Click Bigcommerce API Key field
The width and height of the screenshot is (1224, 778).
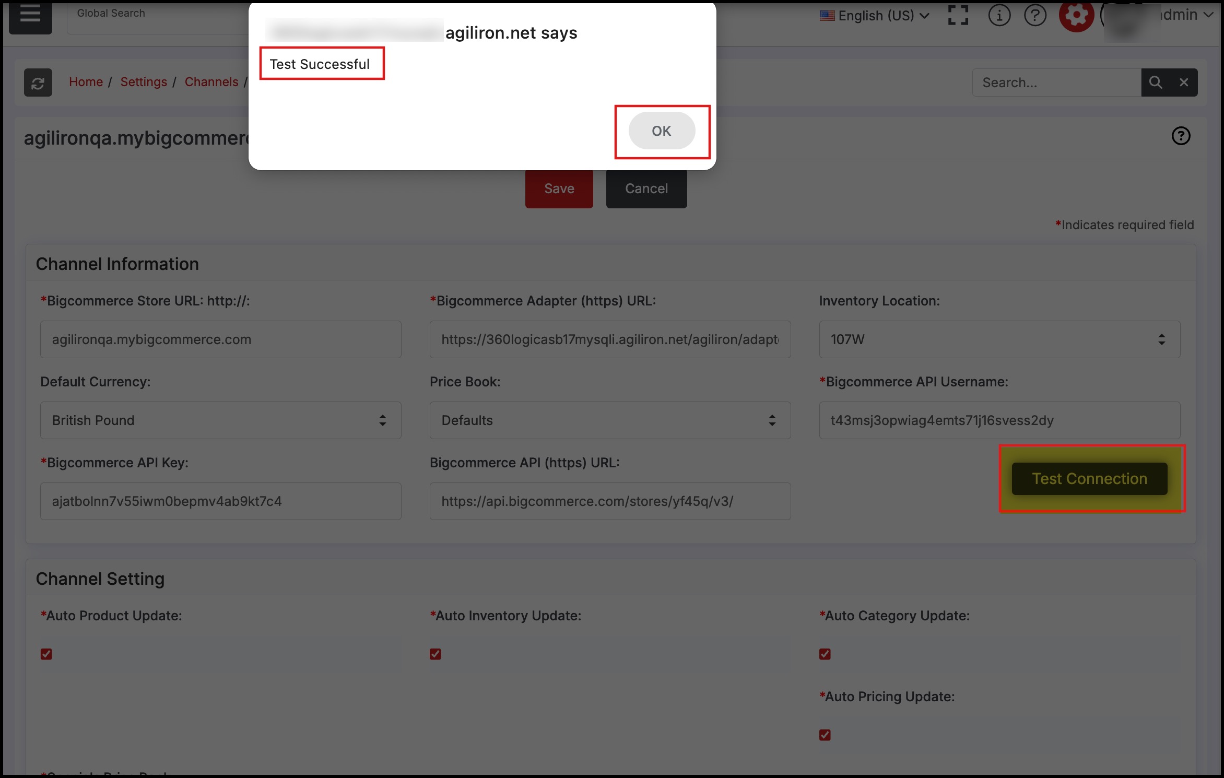[x=221, y=501]
